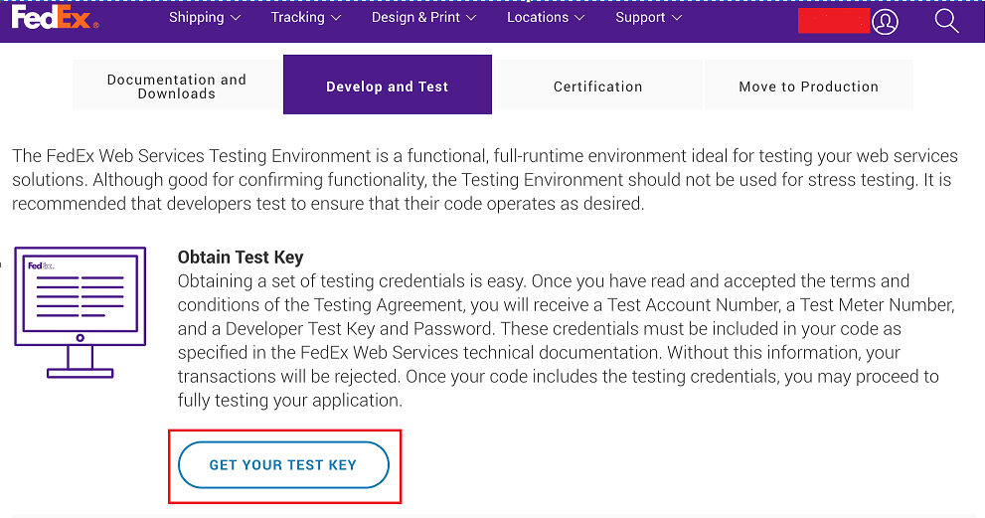This screenshot has height=518, width=985.
Task: Click the search magnifier icon
Action: pyautogui.click(x=946, y=21)
